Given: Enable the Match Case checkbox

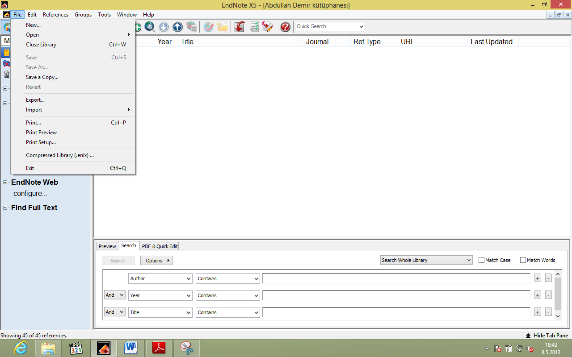Looking at the screenshot, I should pos(481,260).
